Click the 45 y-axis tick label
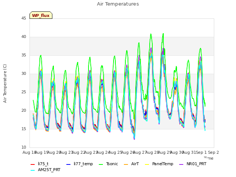236x177 pixels. [x=24, y=18]
